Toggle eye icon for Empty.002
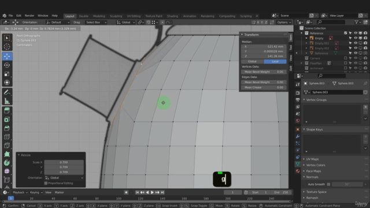This screenshot has height=208, width=370. click(x=356, y=48)
